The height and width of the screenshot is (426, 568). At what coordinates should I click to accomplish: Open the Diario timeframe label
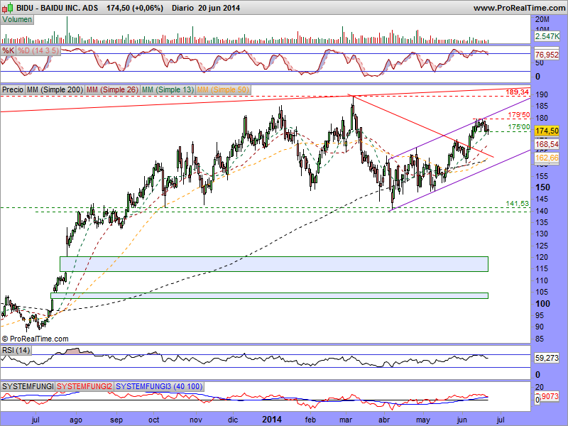coord(183,8)
